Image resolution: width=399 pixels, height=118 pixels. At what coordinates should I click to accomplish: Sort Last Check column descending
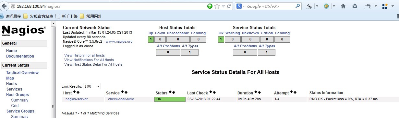(214, 92)
